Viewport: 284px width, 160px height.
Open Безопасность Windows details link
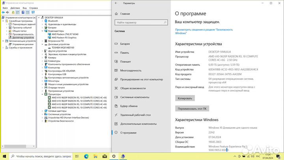point(204,31)
